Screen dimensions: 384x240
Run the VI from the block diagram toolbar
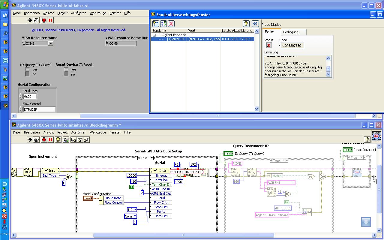coord(29,139)
